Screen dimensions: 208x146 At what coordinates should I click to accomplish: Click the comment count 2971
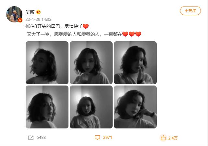click(x=108, y=138)
